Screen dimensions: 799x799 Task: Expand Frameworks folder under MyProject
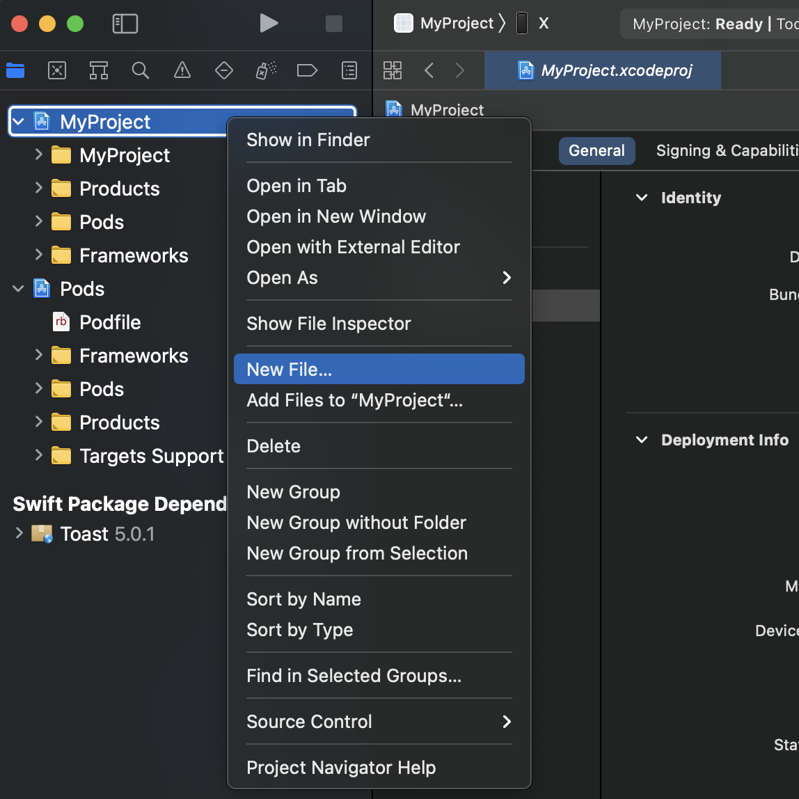pos(39,255)
